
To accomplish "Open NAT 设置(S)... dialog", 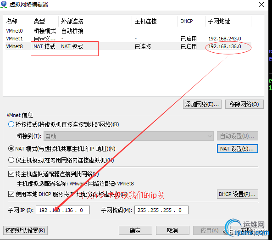I will pyautogui.click(x=238, y=149).
